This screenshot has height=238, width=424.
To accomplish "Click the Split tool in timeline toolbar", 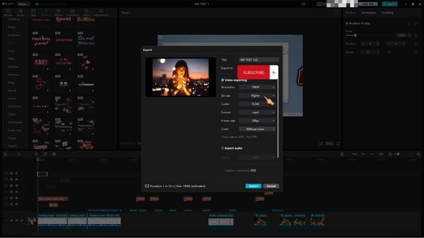I will point(36,154).
